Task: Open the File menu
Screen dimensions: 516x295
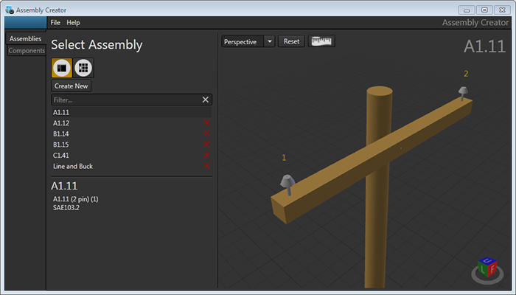Action: [55, 23]
